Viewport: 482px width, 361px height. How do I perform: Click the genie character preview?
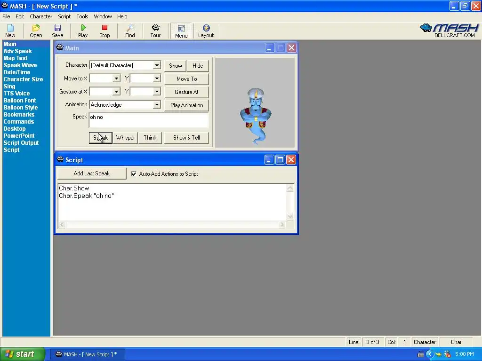[256, 116]
